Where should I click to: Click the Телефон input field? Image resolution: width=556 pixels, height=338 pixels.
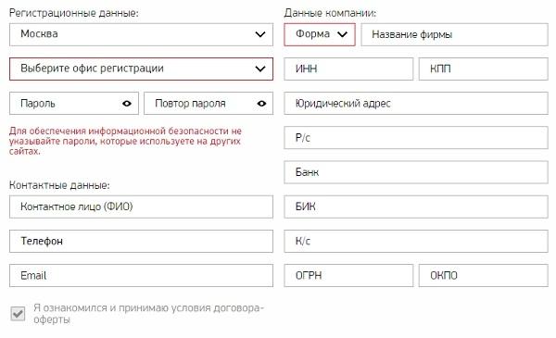[141, 241]
